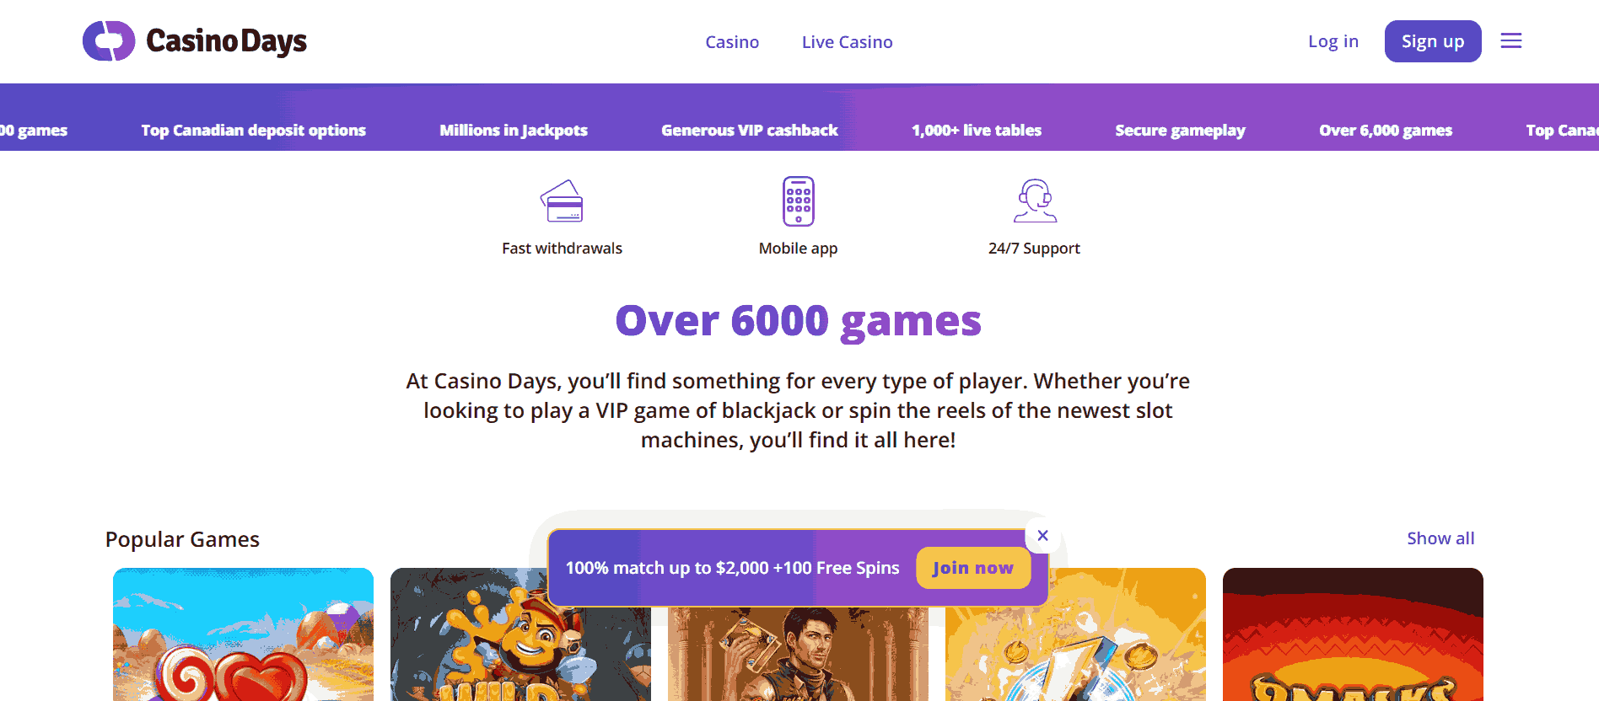Select the Casino menu item

[731, 41]
